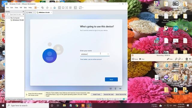Click the green message log status icon
The width and height of the screenshot is (192, 108).
click(124, 99)
